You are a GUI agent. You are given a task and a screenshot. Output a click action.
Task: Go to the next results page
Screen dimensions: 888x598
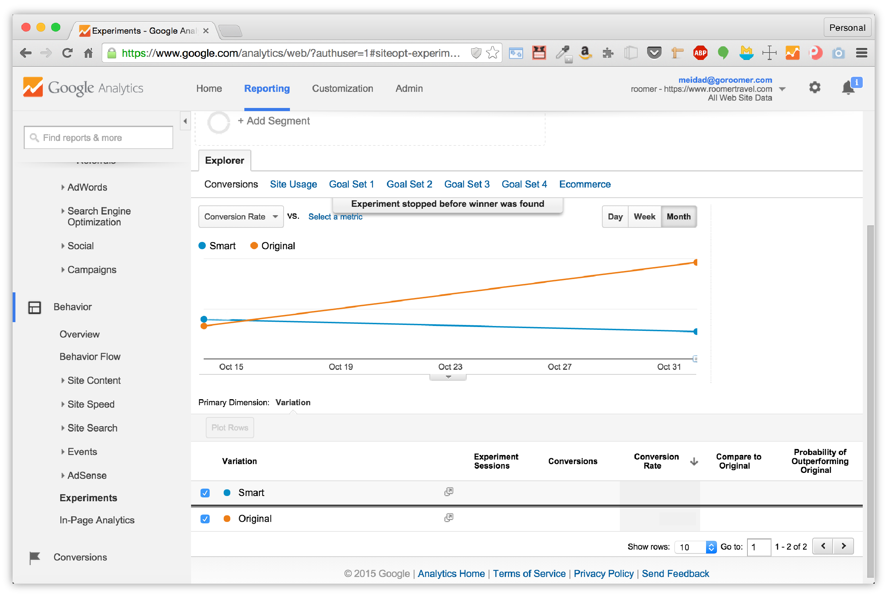point(843,546)
